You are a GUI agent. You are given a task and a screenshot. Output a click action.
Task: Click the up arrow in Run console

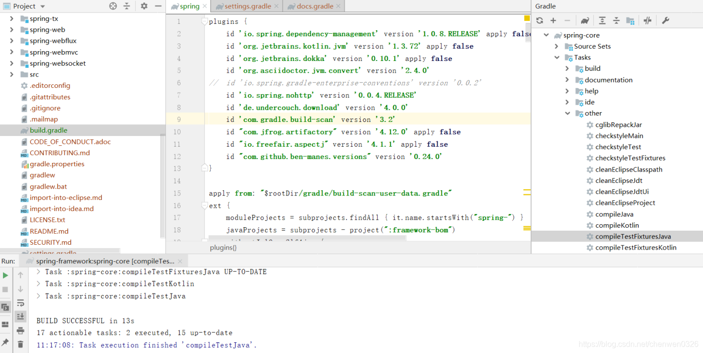tap(20, 275)
